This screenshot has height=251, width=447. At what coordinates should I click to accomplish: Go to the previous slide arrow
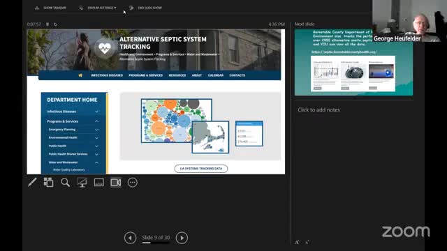coord(131,238)
